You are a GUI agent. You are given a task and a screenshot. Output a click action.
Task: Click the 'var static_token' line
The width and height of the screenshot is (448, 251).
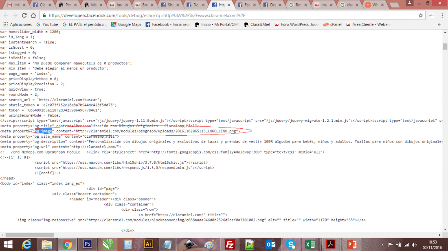[x=58, y=105]
